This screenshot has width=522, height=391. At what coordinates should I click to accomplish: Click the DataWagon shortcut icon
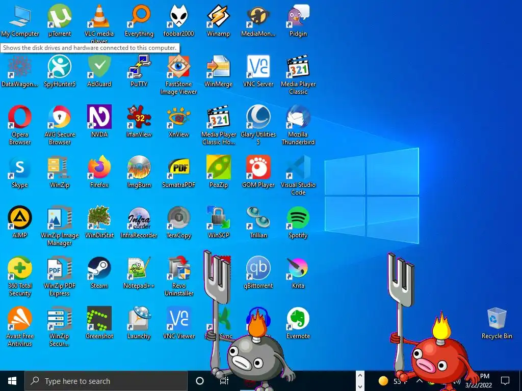(20, 67)
